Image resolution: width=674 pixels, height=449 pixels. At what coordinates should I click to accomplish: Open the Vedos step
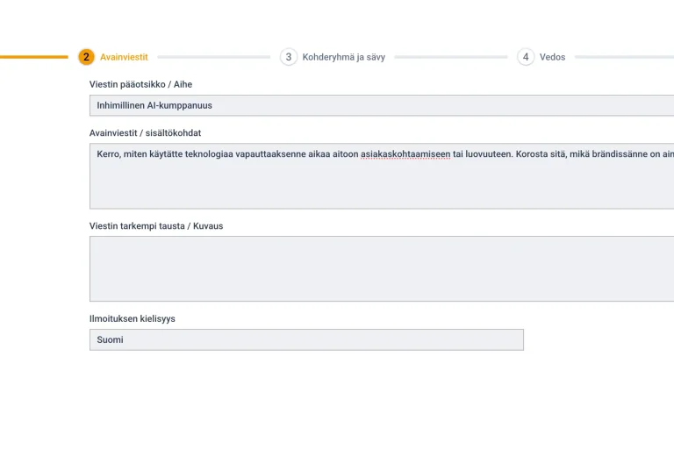552,57
